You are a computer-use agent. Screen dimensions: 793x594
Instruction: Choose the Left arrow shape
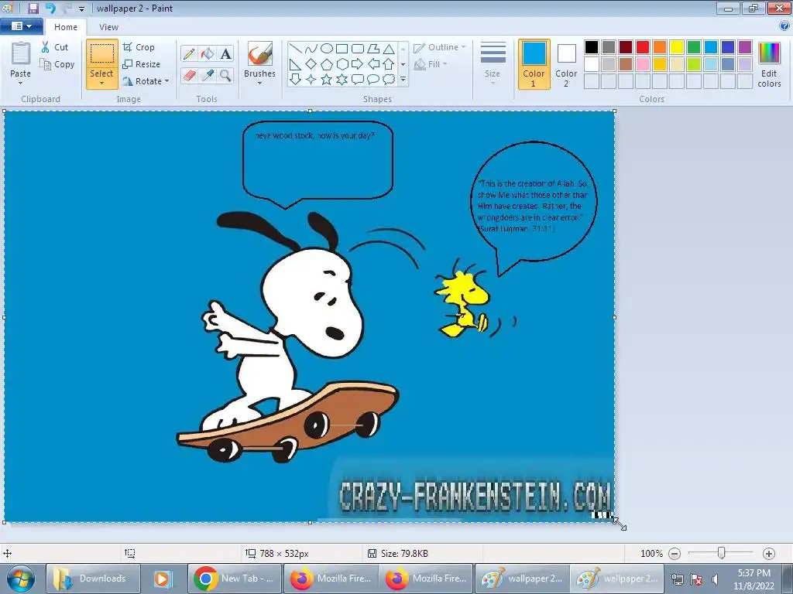coord(373,64)
